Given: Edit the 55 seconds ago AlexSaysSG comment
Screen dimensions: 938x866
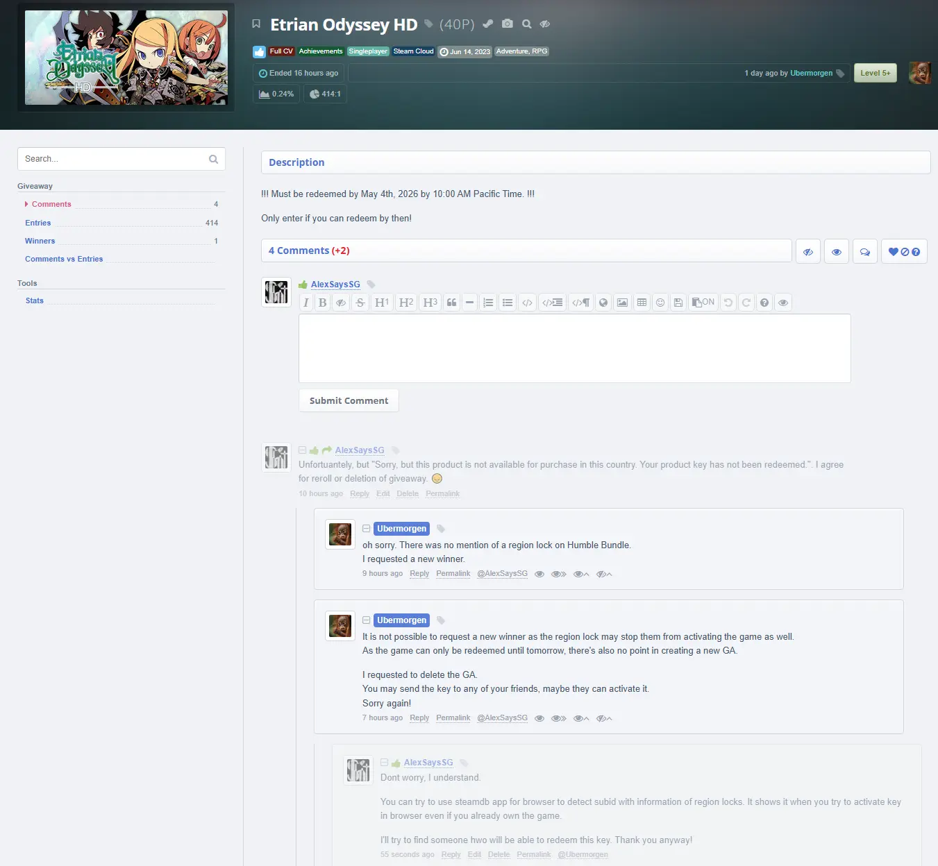Looking at the screenshot, I should (474, 855).
